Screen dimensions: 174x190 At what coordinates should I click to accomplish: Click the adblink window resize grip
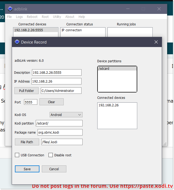tap(165, 144)
